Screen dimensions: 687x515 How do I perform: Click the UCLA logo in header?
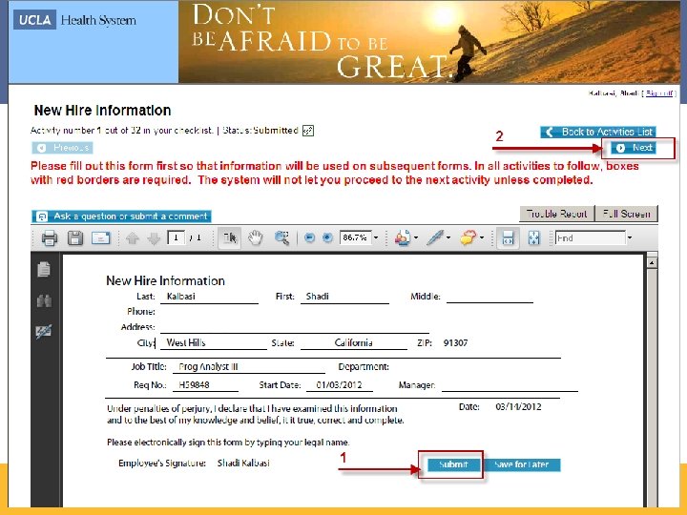click(34, 20)
